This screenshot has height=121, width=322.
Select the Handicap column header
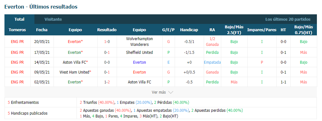[189, 30]
